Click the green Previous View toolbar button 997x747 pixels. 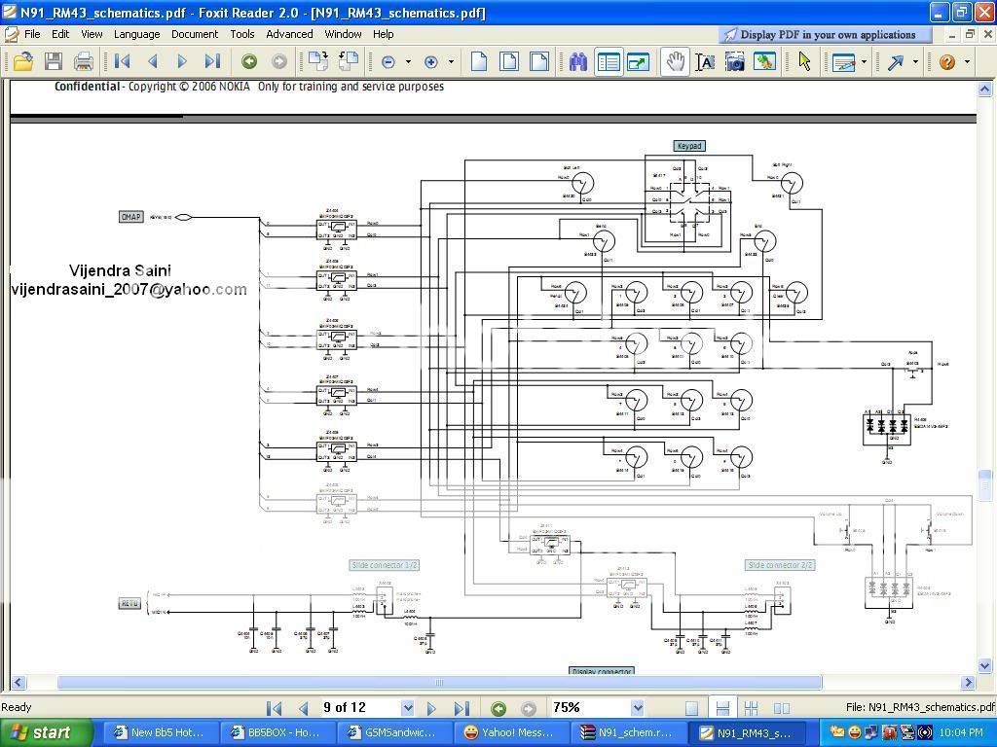[249, 61]
